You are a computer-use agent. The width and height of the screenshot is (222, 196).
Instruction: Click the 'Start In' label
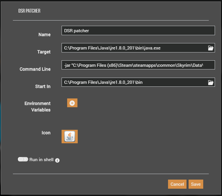coord(43,86)
